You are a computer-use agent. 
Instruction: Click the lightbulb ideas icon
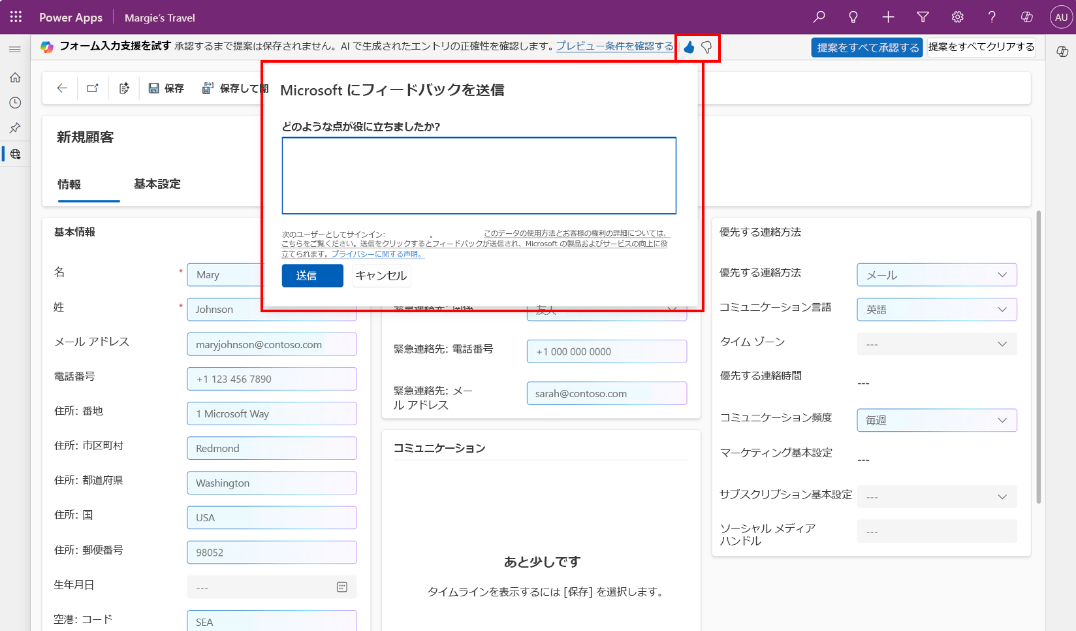tap(853, 17)
